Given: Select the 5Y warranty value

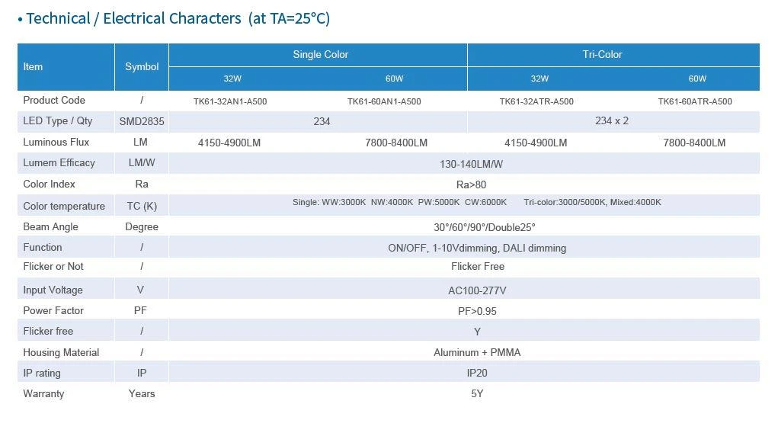Looking at the screenshot, I should pyautogui.click(x=477, y=394).
